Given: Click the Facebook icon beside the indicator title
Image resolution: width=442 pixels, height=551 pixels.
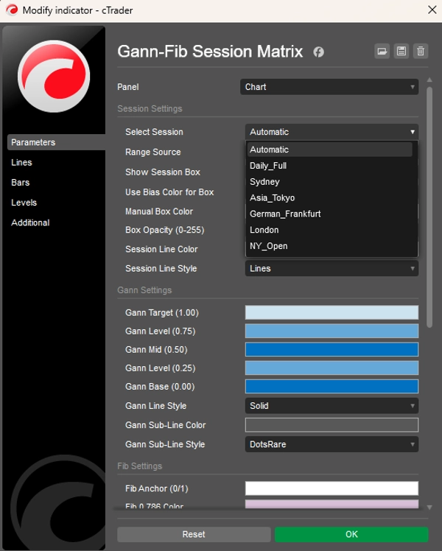Looking at the screenshot, I should [x=318, y=52].
